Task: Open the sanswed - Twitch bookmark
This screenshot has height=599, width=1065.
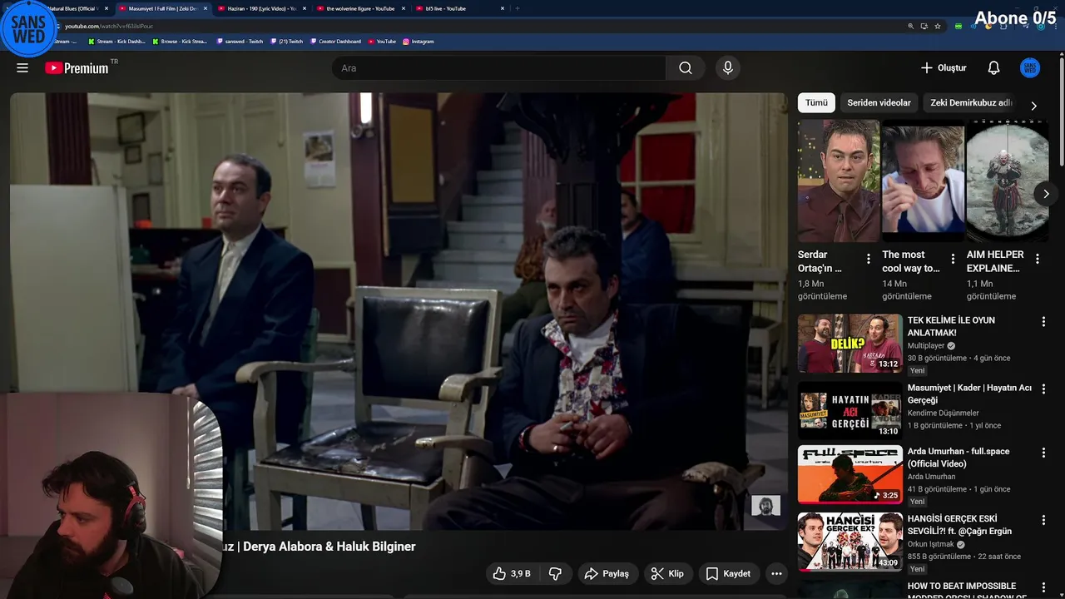Action: click(240, 42)
